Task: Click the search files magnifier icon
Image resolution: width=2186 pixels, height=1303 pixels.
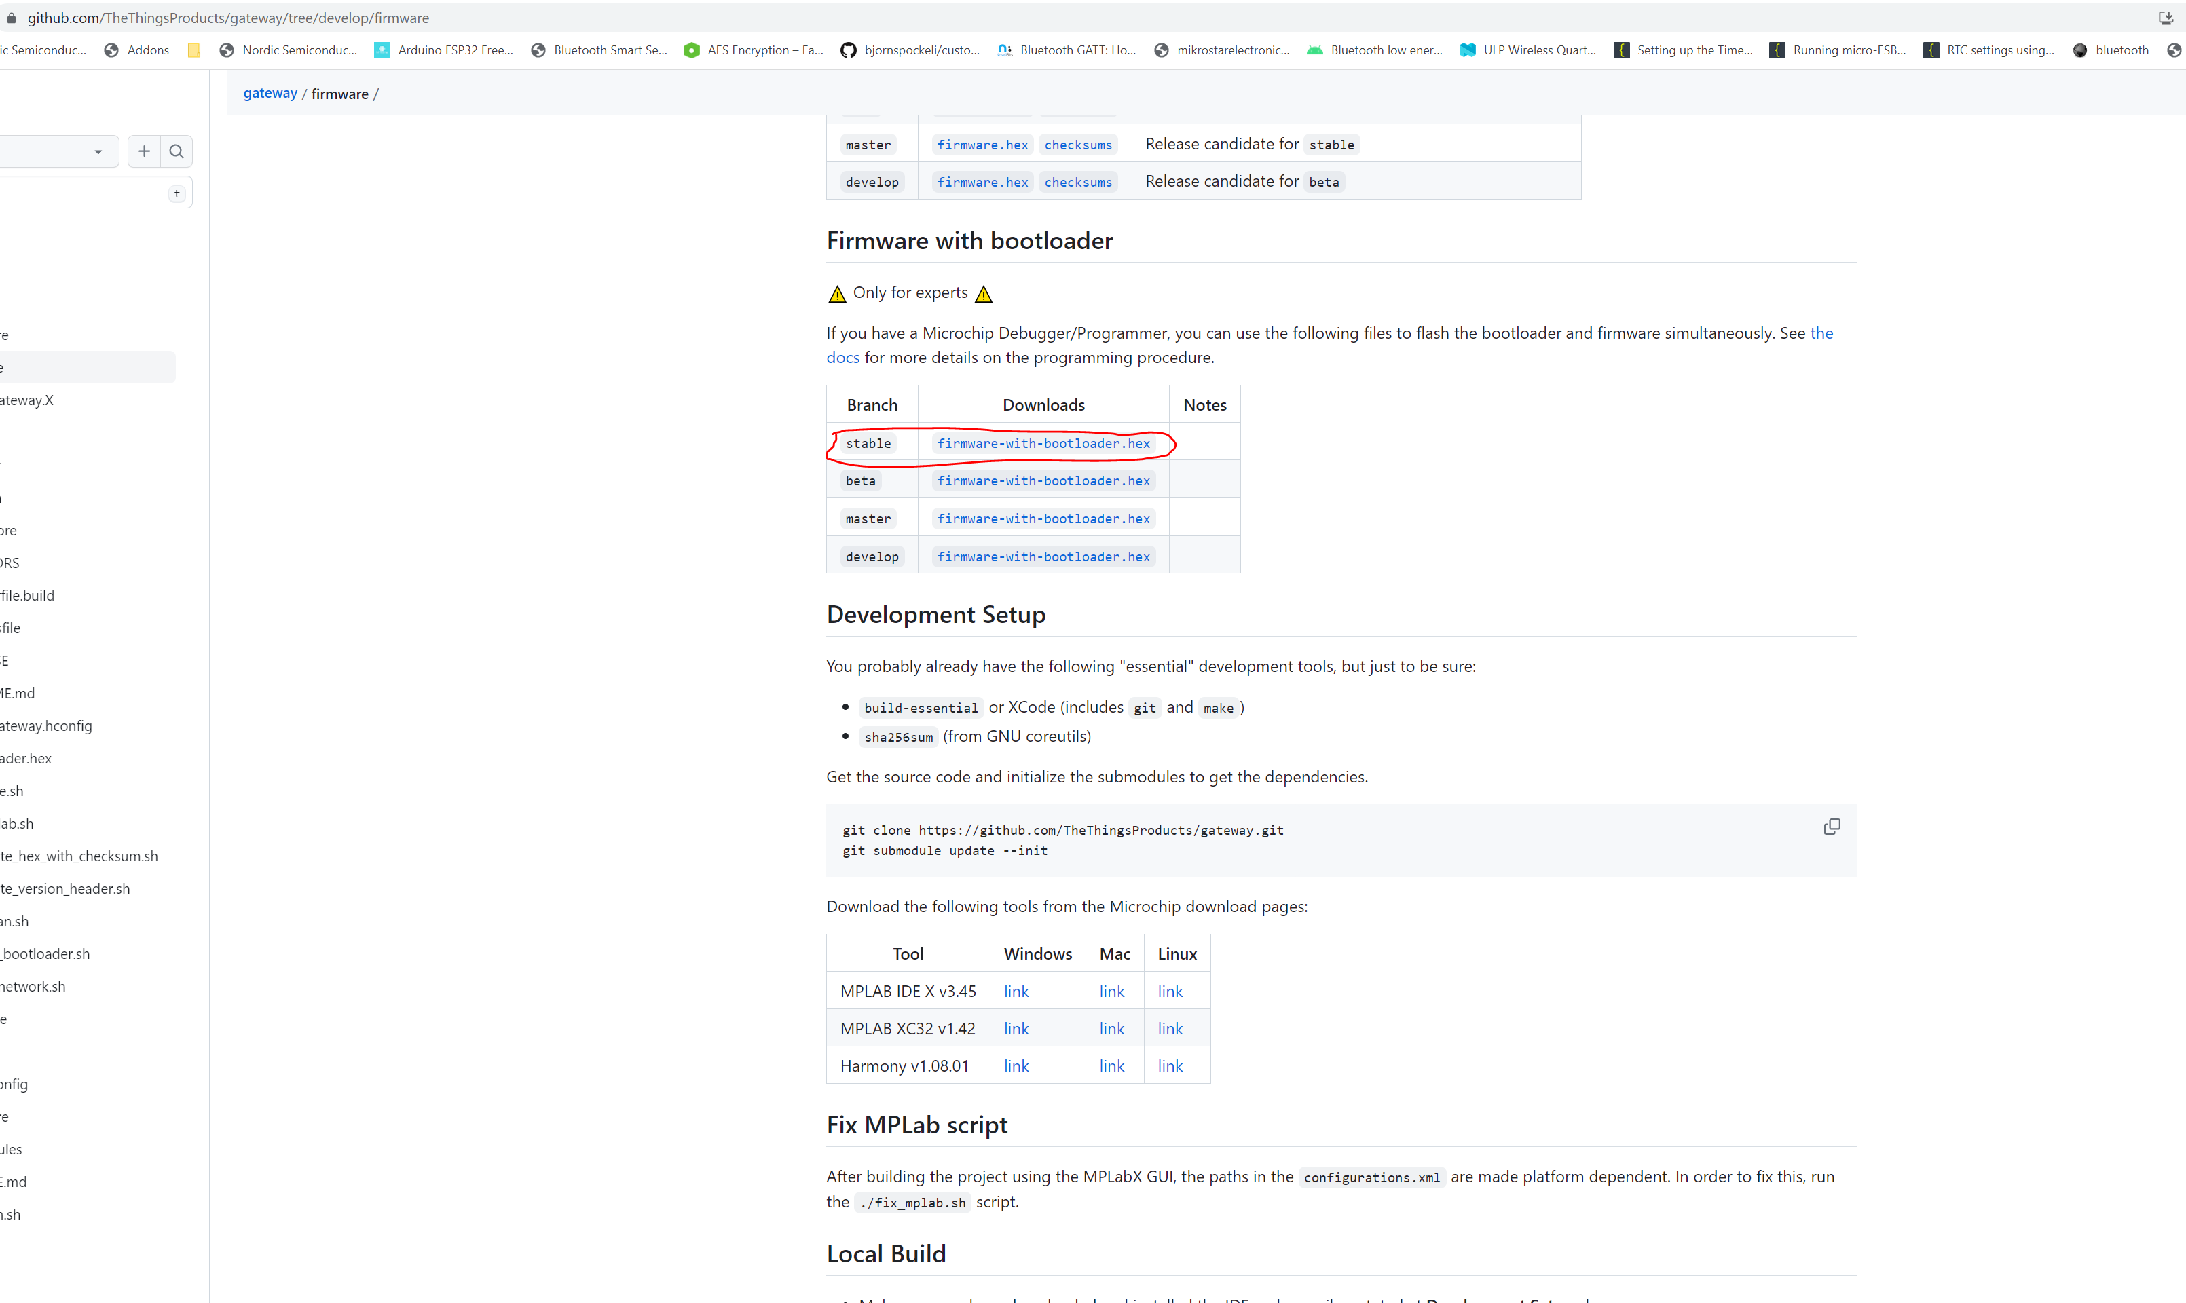Action: tap(177, 151)
